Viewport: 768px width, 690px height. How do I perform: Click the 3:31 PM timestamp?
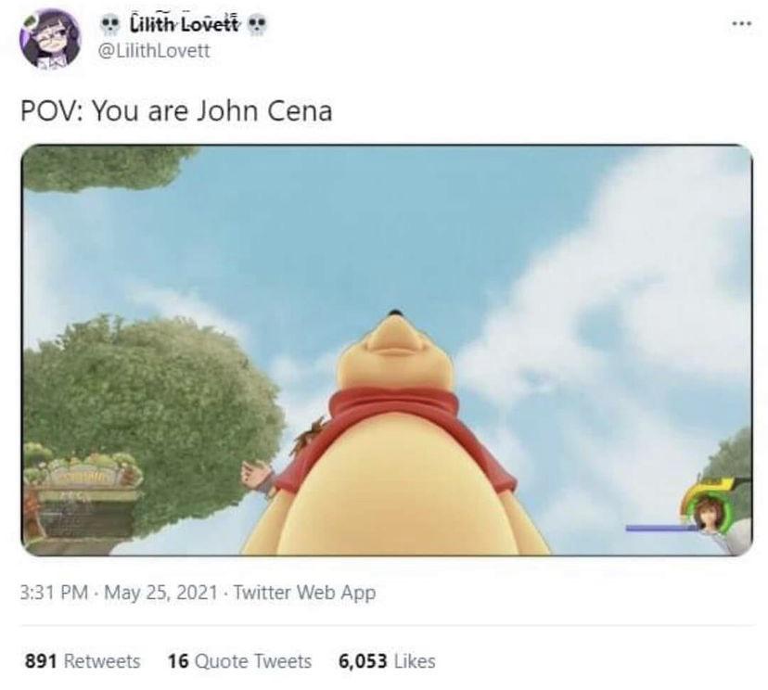pyautogui.click(x=54, y=592)
